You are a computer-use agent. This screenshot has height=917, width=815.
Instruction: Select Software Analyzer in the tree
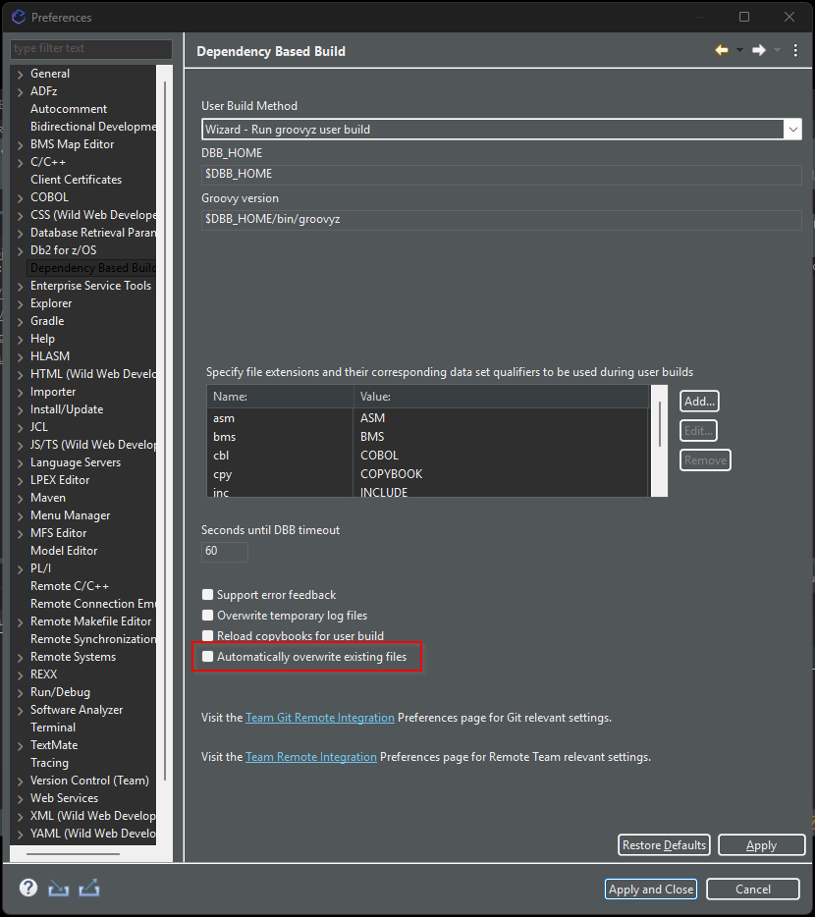coord(77,710)
